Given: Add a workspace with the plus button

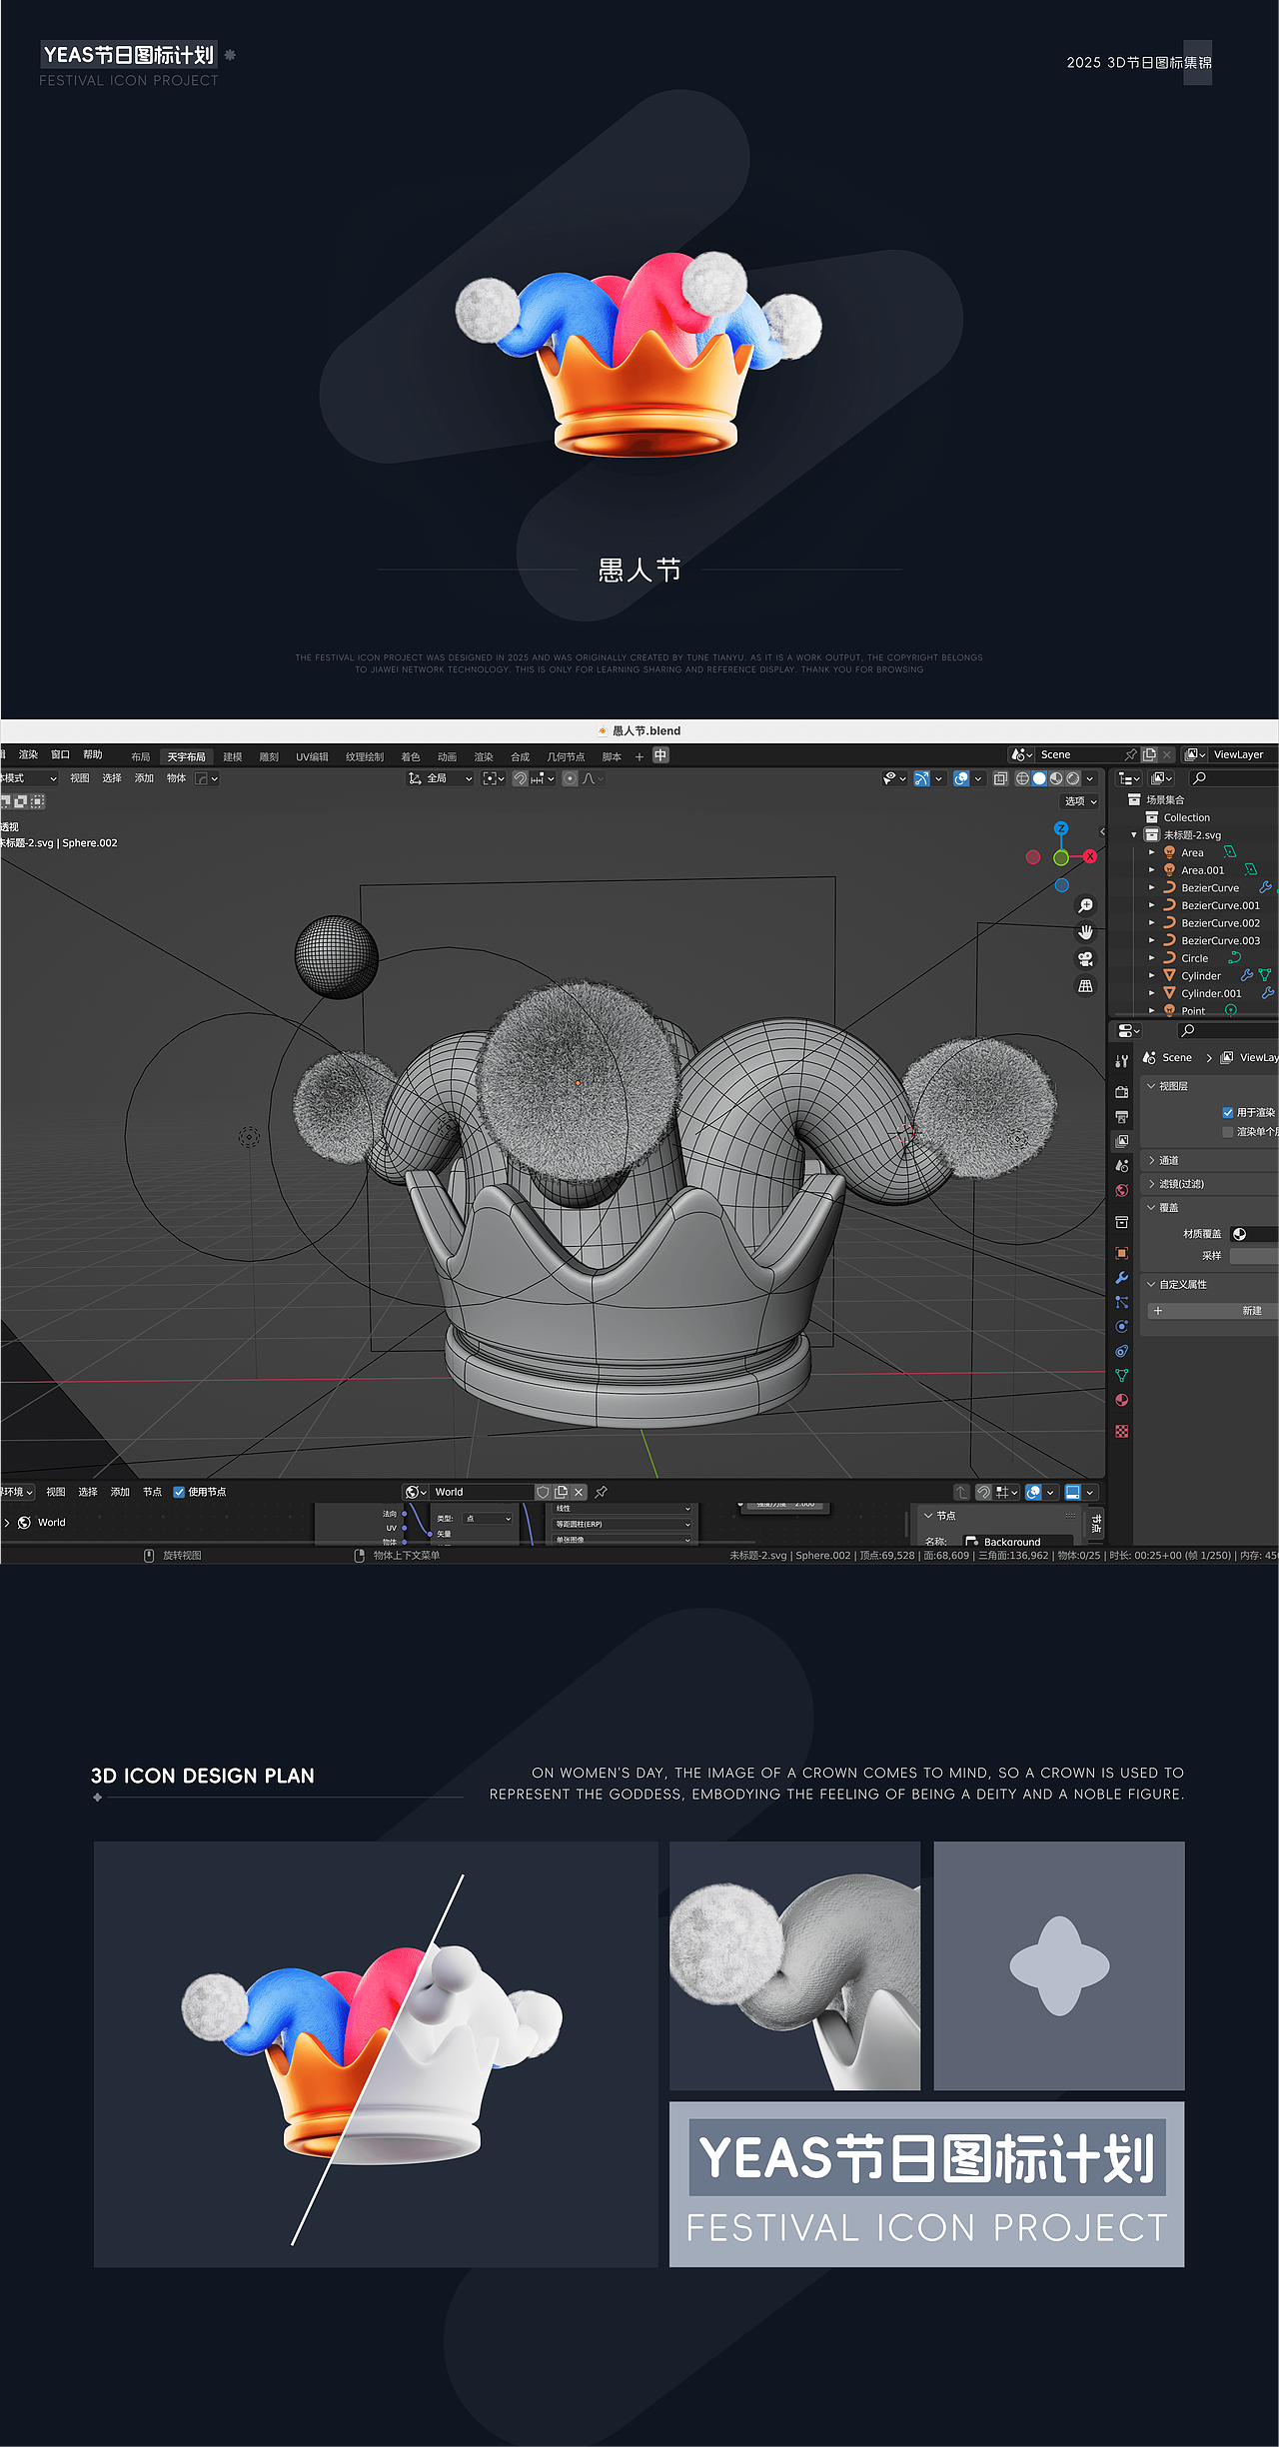Looking at the screenshot, I should (x=639, y=756).
